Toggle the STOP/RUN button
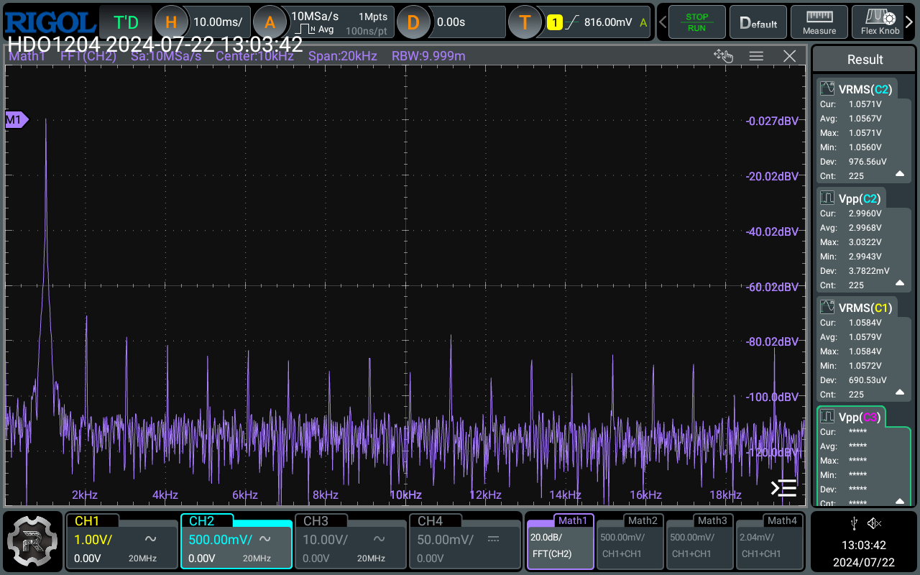 pos(696,22)
